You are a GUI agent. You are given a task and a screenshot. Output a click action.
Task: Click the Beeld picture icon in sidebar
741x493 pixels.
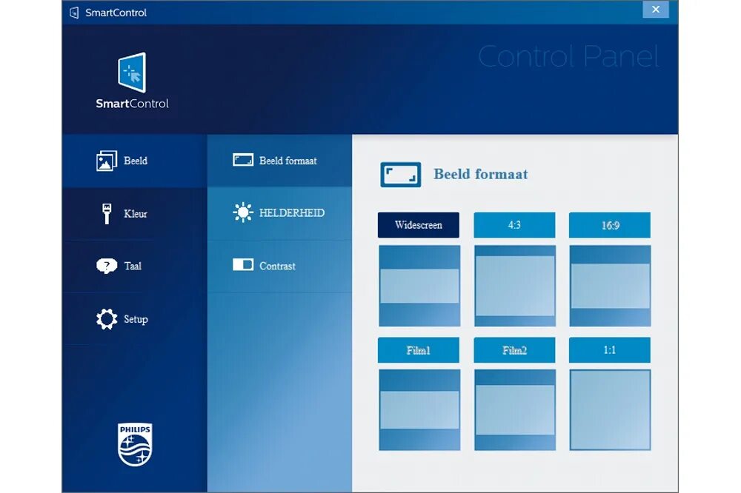click(x=106, y=161)
